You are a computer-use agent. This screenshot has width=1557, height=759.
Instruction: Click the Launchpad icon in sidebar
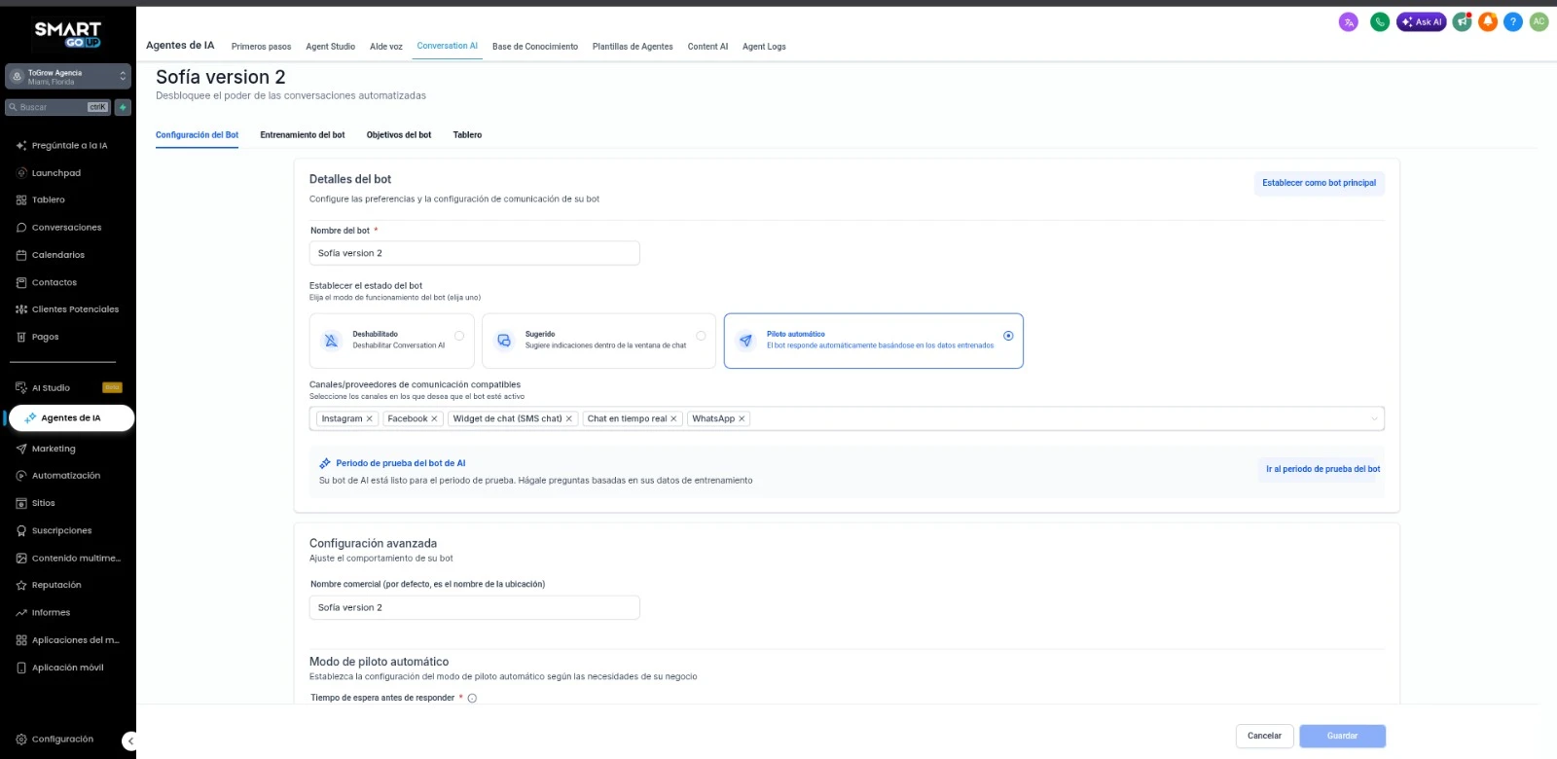pyautogui.click(x=21, y=173)
